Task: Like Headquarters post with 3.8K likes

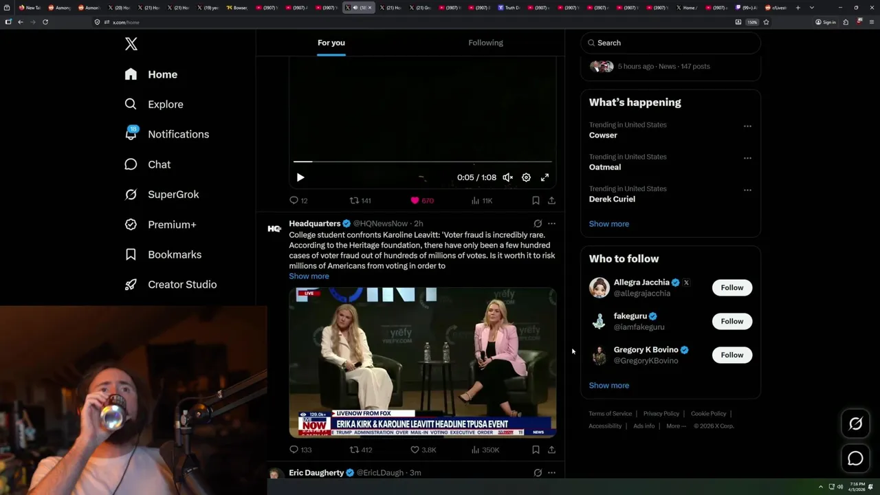Action: tap(423, 450)
